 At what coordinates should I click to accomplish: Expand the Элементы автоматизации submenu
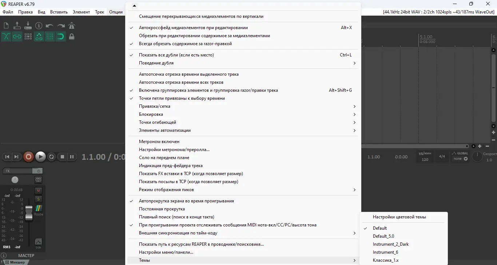click(x=243, y=130)
